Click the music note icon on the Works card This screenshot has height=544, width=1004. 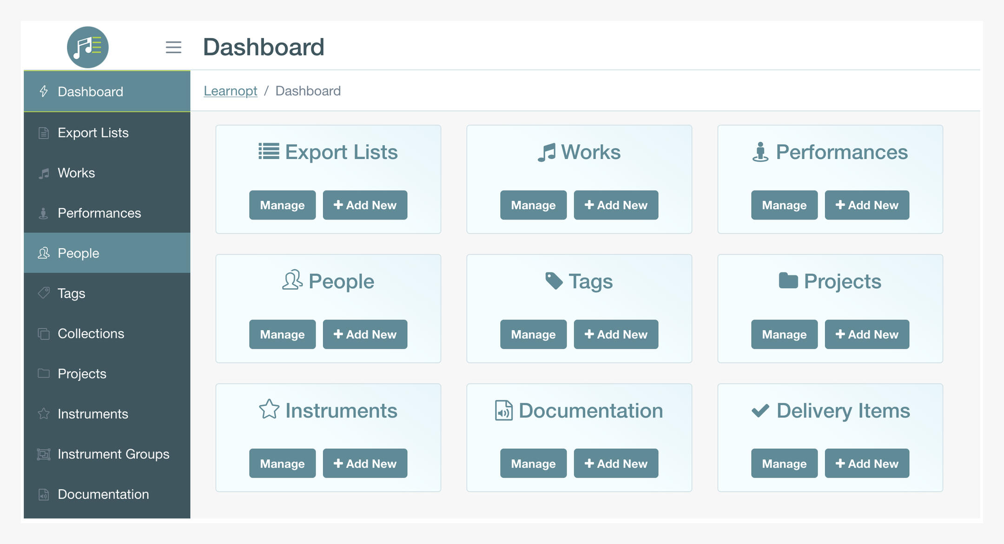(547, 151)
